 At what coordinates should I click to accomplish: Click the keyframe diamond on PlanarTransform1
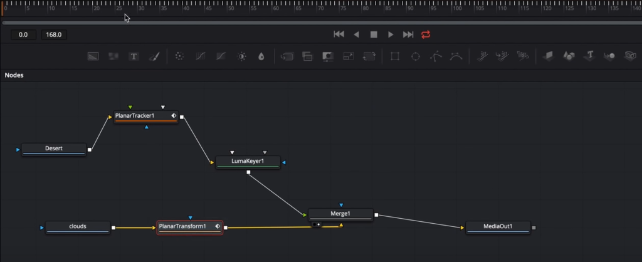tap(218, 226)
